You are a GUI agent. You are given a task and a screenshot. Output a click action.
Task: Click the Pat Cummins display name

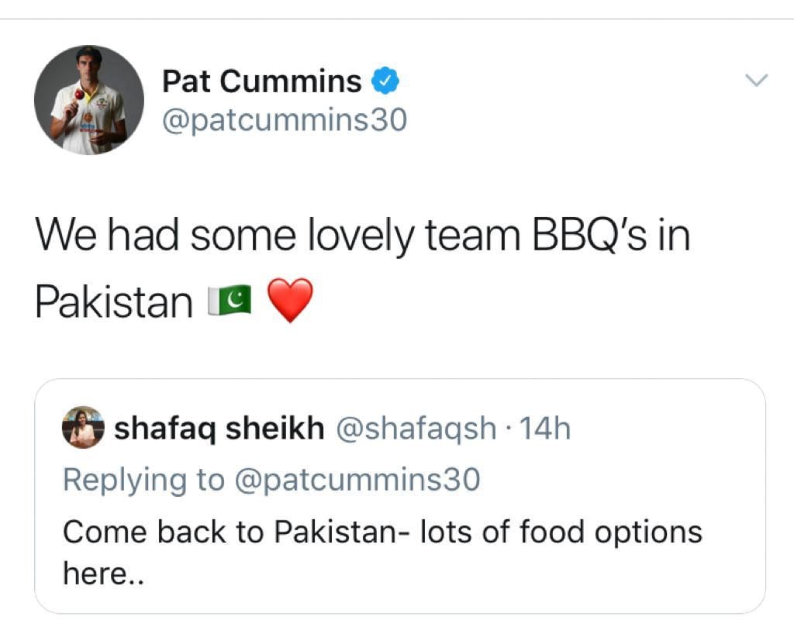coord(261,81)
